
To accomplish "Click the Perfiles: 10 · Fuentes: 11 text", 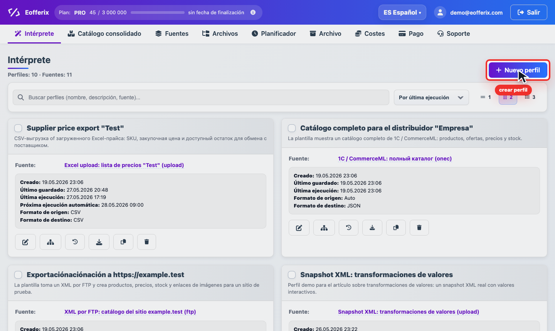I will click(40, 75).
